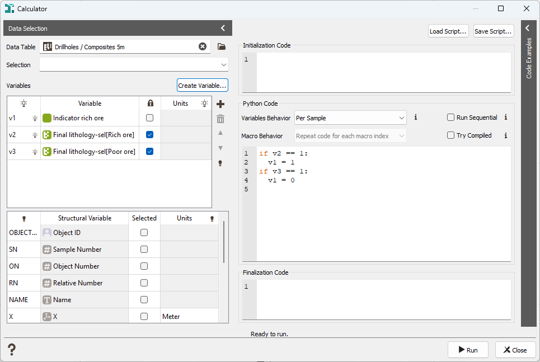Enable the Try Compiled option

pyautogui.click(x=451, y=135)
